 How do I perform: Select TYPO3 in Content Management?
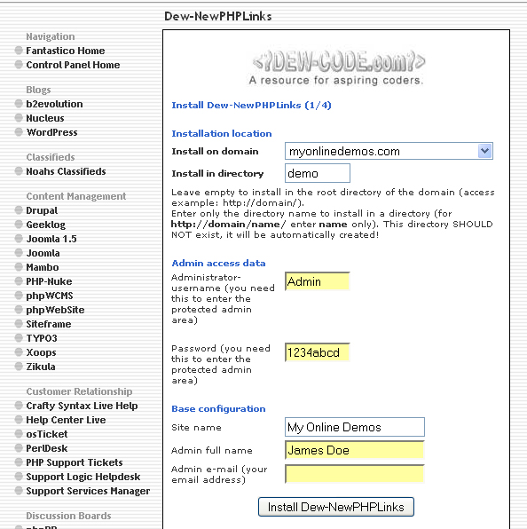click(x=42, y=338)
